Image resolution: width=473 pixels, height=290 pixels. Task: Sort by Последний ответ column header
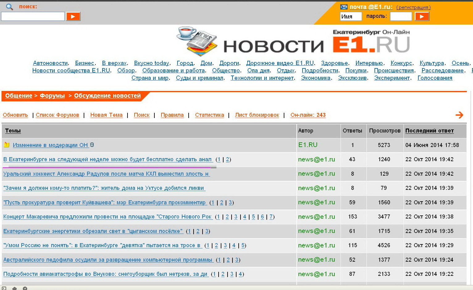[429, 131]
